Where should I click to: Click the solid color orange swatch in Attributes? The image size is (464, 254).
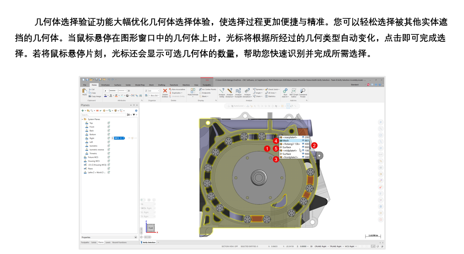116,95
